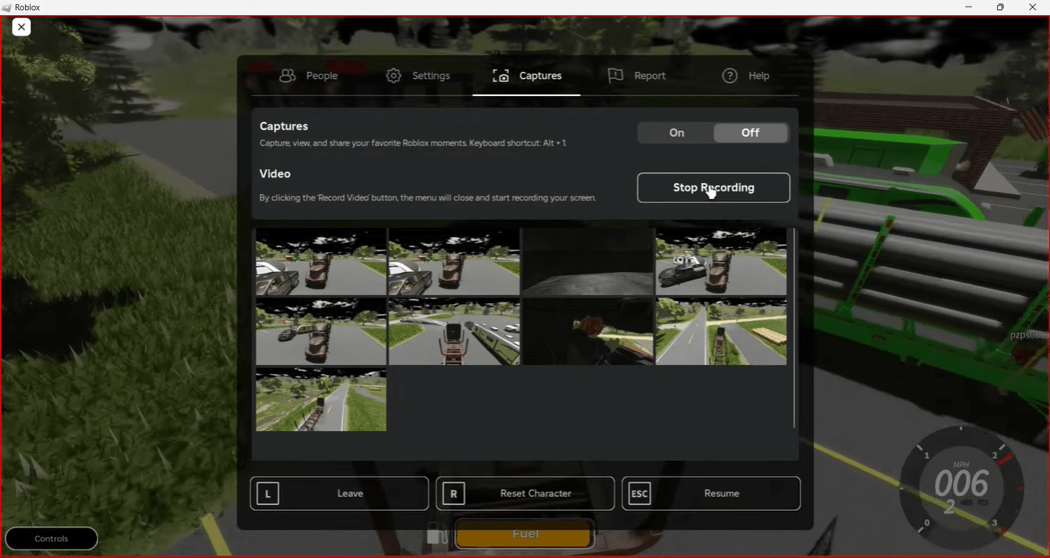Click the Roblox app icon in the title bar

7,7
